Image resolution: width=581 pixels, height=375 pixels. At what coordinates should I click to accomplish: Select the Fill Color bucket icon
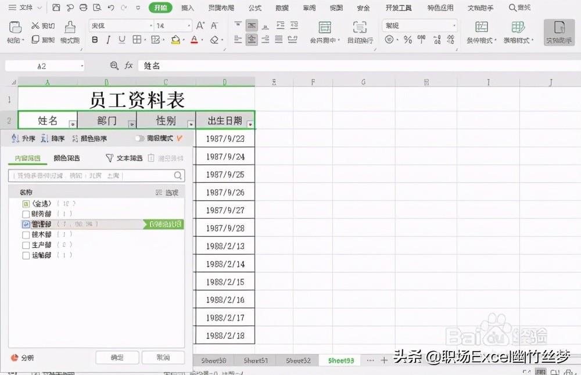coord(176,39)
